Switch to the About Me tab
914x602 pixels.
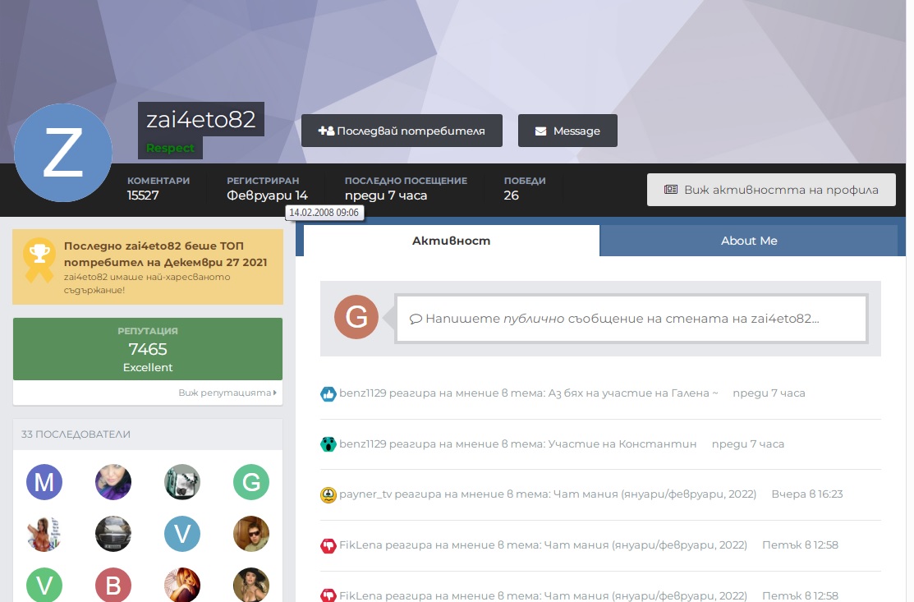(x=748, y=241)
